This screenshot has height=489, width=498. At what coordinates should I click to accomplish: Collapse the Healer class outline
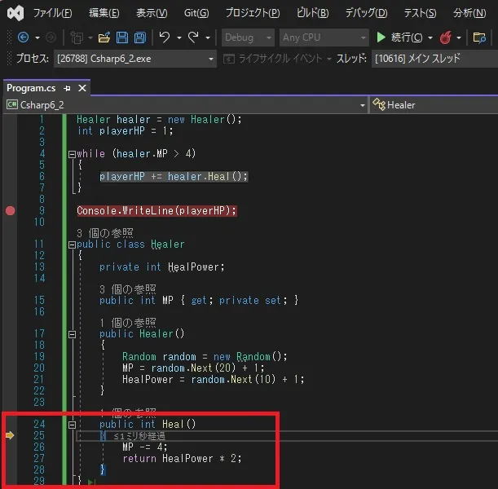[71, 244]
